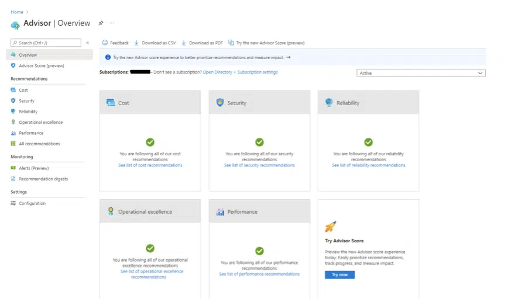Open See list of security recommendations link

(x=259, y=165)
